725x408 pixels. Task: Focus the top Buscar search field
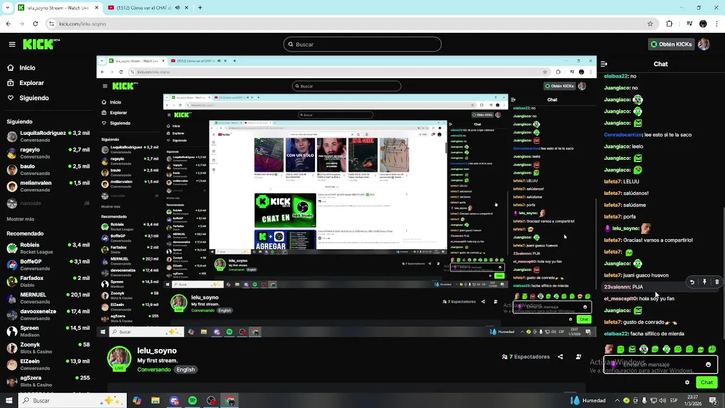(362, 44)
